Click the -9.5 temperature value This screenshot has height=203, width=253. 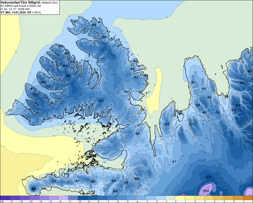(x=238, y=105)
